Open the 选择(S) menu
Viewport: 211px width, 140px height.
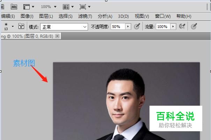(x=66, y=16)
